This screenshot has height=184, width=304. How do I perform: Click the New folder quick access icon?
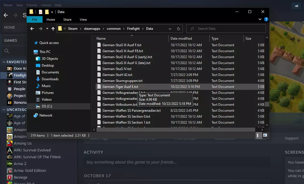pyautogui.click(x=47, y=12)
